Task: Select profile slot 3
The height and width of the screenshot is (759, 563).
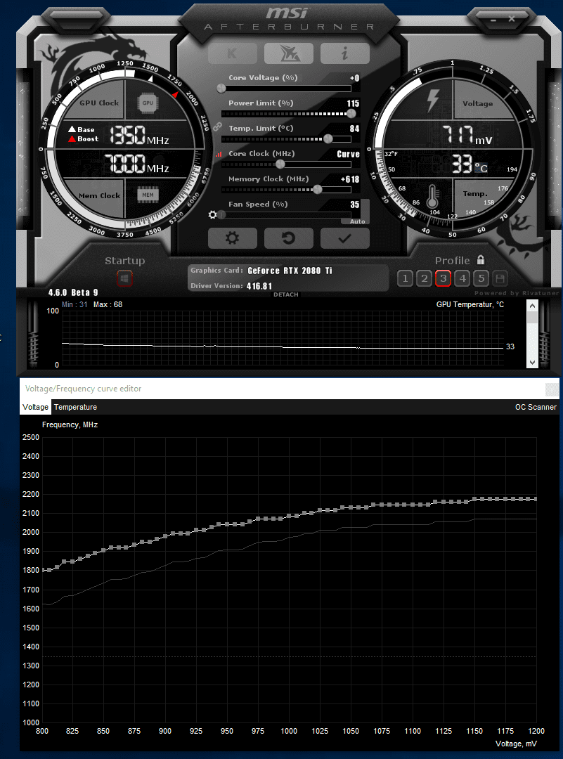Action: (443, 278)
